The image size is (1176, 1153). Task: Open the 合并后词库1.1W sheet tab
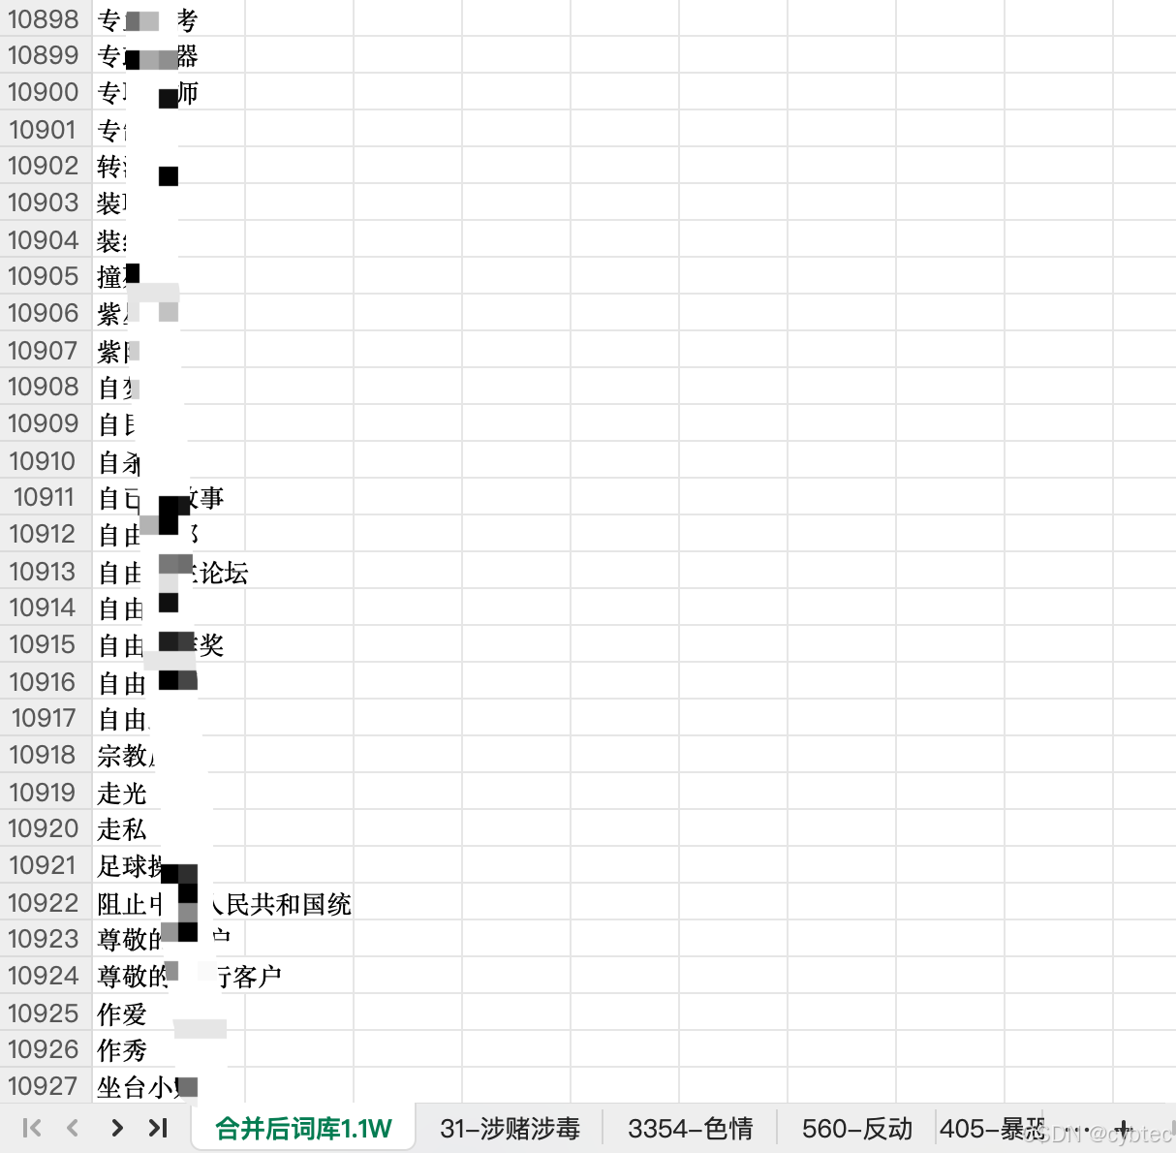(303, 1128)
